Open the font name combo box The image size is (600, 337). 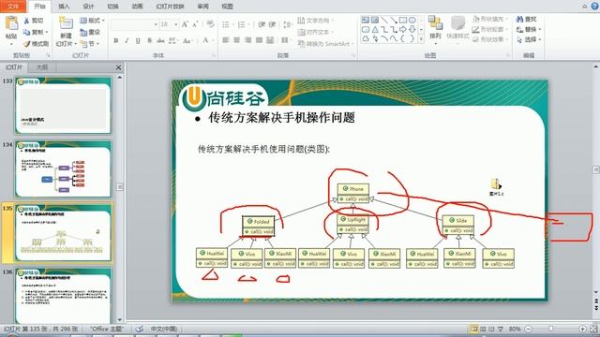tap(134, 25)
